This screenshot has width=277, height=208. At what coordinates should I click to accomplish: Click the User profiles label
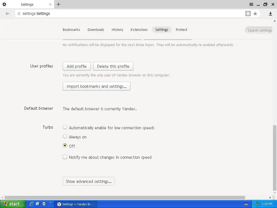coord(41,66)
